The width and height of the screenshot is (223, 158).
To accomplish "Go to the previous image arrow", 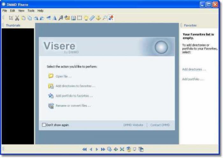I will tap(91, 149).
